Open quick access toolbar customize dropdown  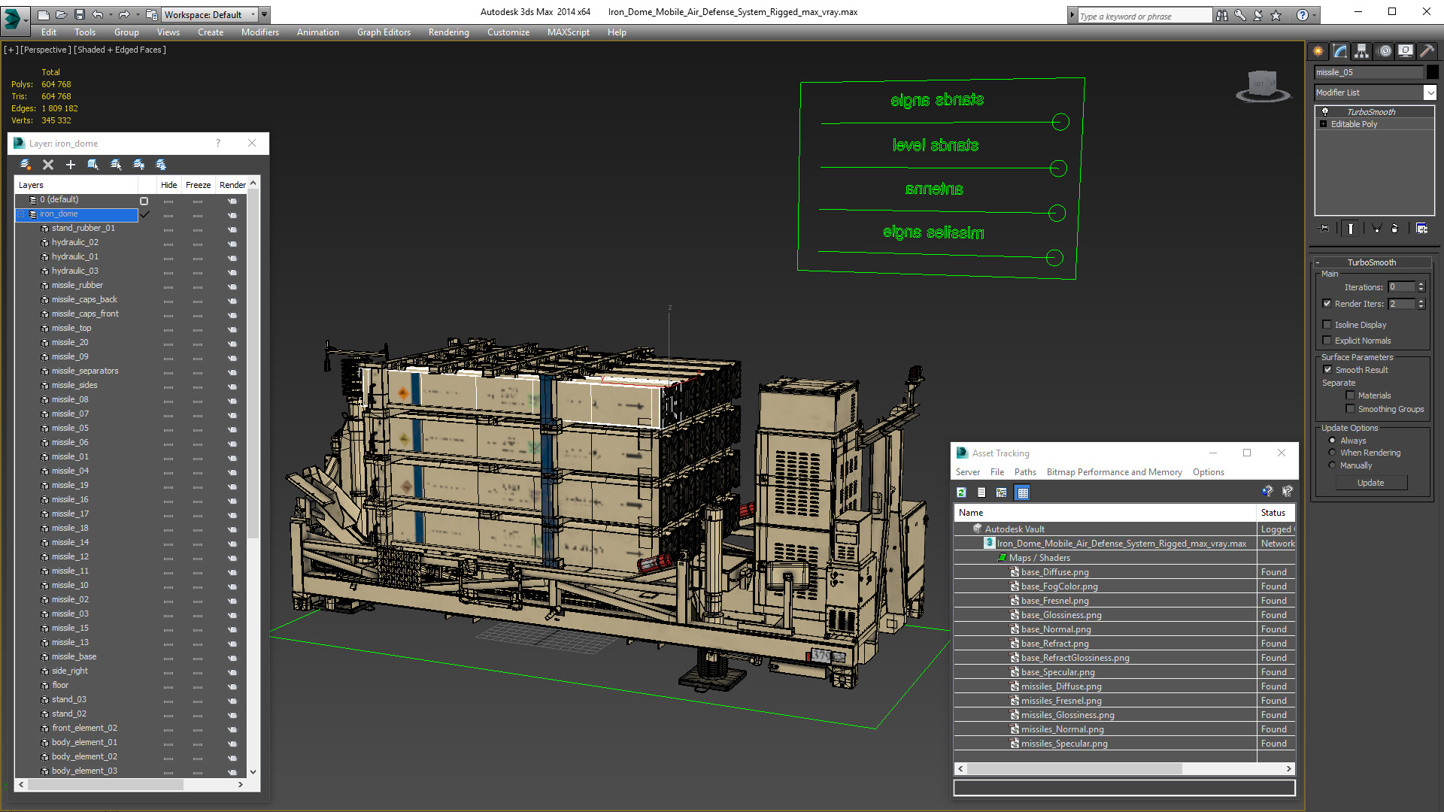click(265, 14)
